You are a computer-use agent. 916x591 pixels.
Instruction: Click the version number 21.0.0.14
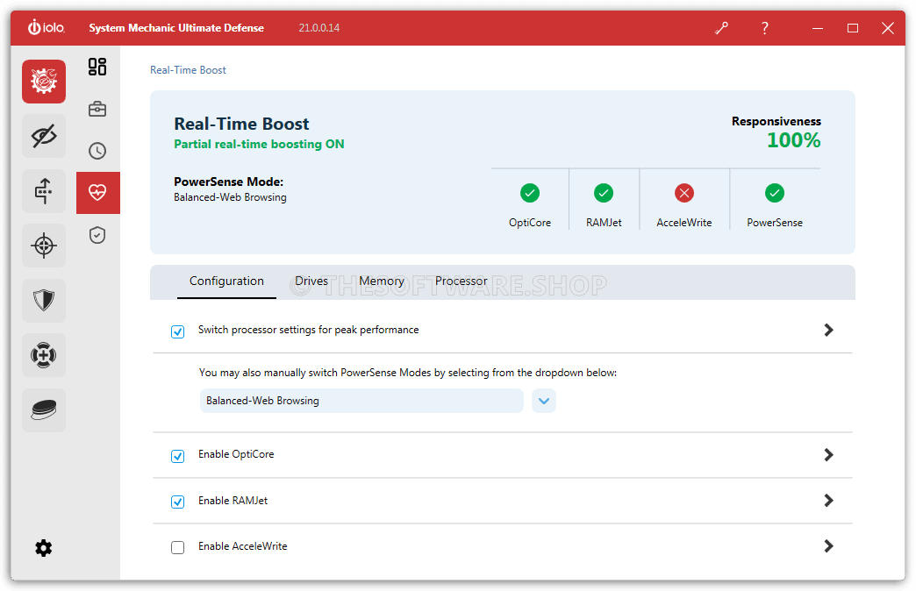[x=319, y=28]
